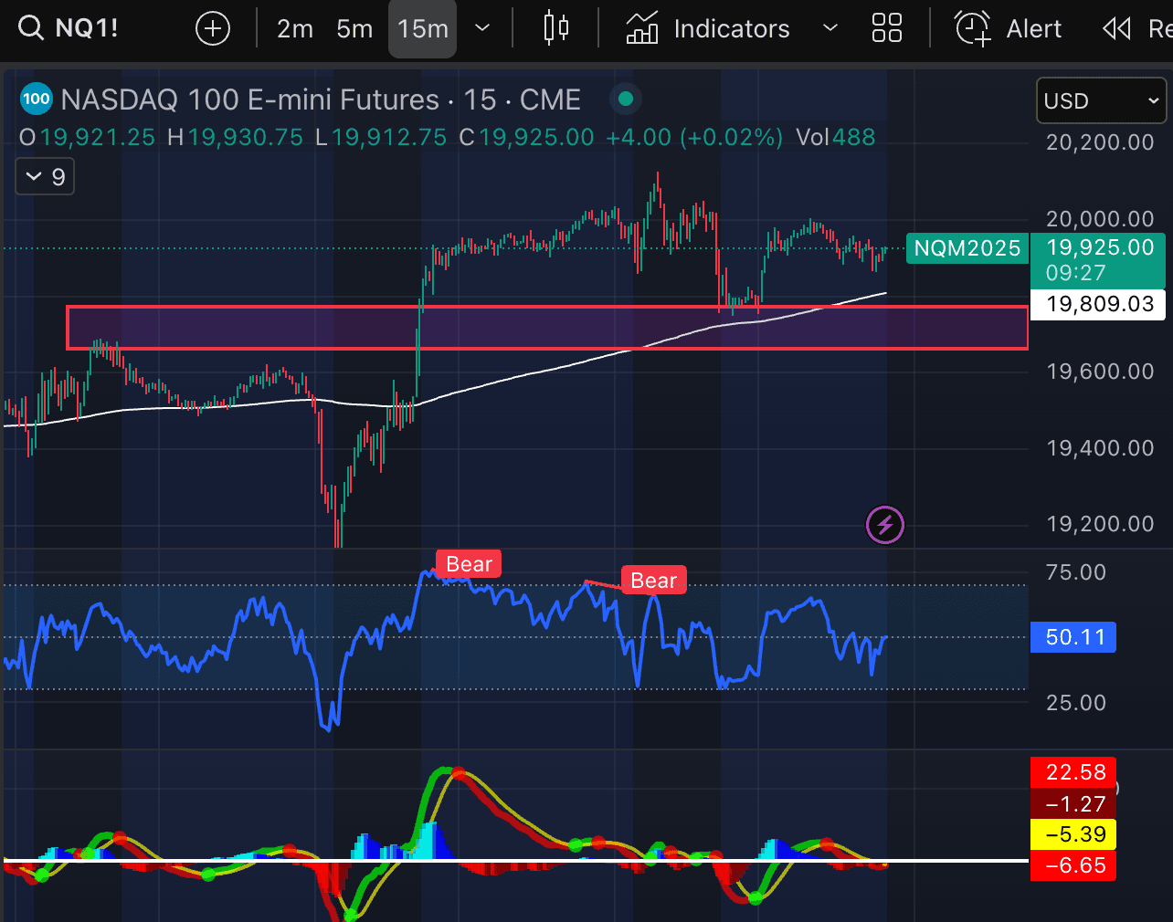Open the USD currency dropdown
The image size is (1173, 922).
click(x=1101, y=100)
